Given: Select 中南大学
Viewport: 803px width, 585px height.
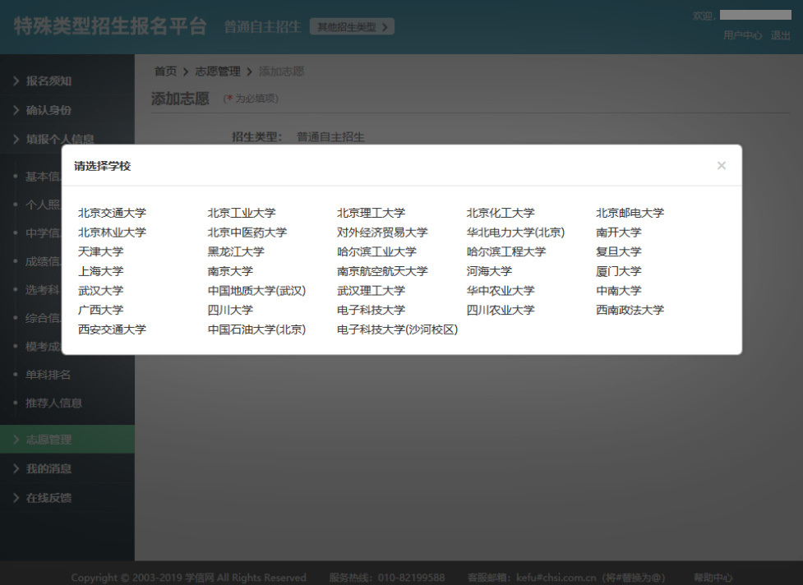Looking at the screenshot, I should [619, 291].
